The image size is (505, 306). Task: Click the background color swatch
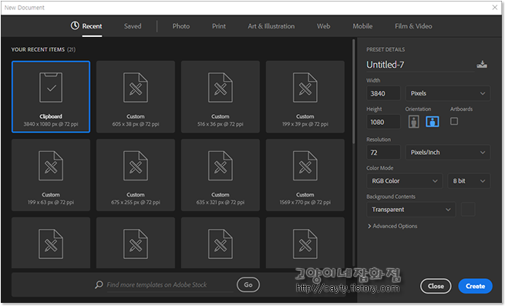tap(468, 210)
